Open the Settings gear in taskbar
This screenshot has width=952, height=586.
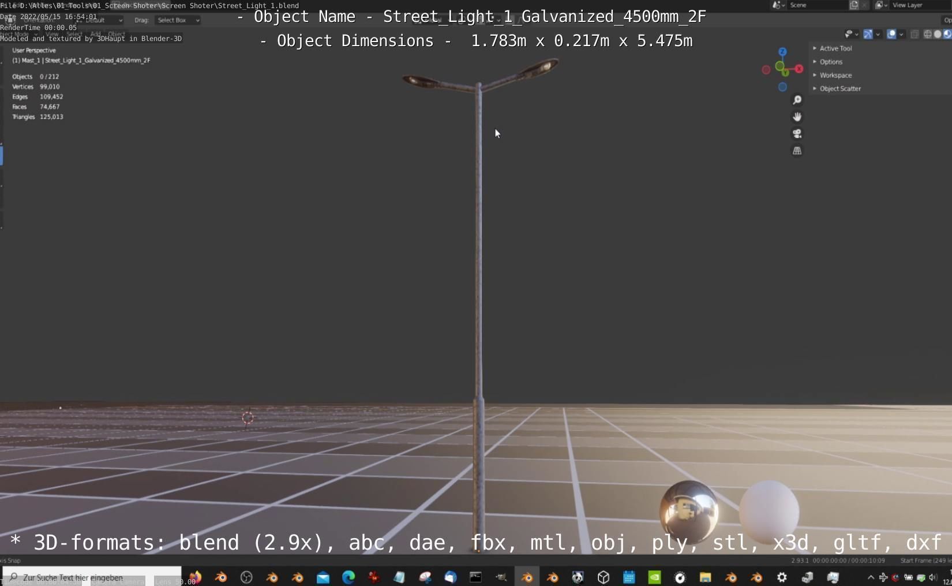[x=782, y=577]
